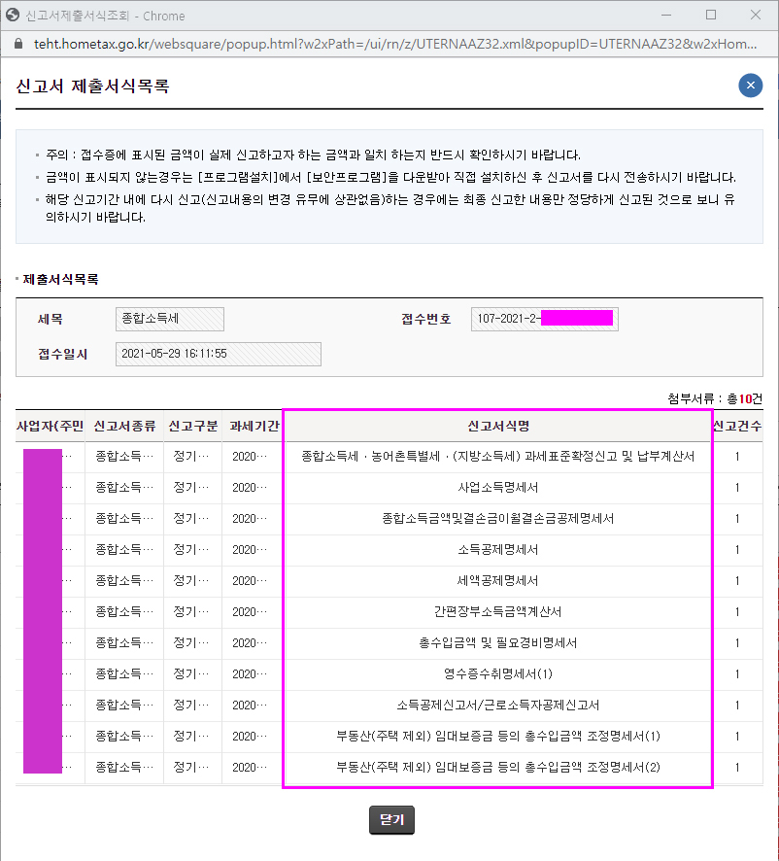779x861 pixels.
Task: Click the 세목 field showing 종합소득세
Action: click(170, 319)
